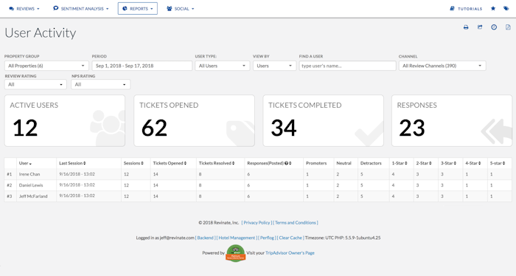Expand the View By dropdown
Viewport: 516px width, 276px height.
click(x=274, y=66)
